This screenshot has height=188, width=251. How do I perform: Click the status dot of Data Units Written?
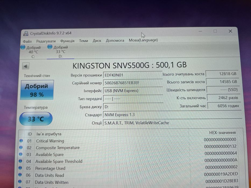click(20, 182)
